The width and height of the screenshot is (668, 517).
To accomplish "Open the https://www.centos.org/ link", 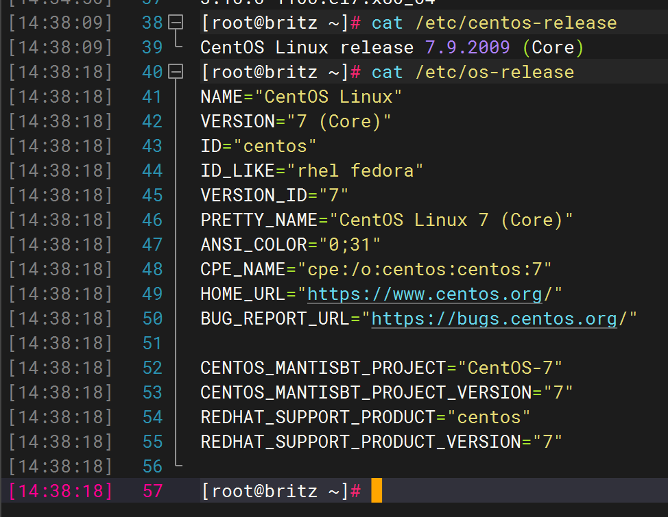I will [425, 294].
